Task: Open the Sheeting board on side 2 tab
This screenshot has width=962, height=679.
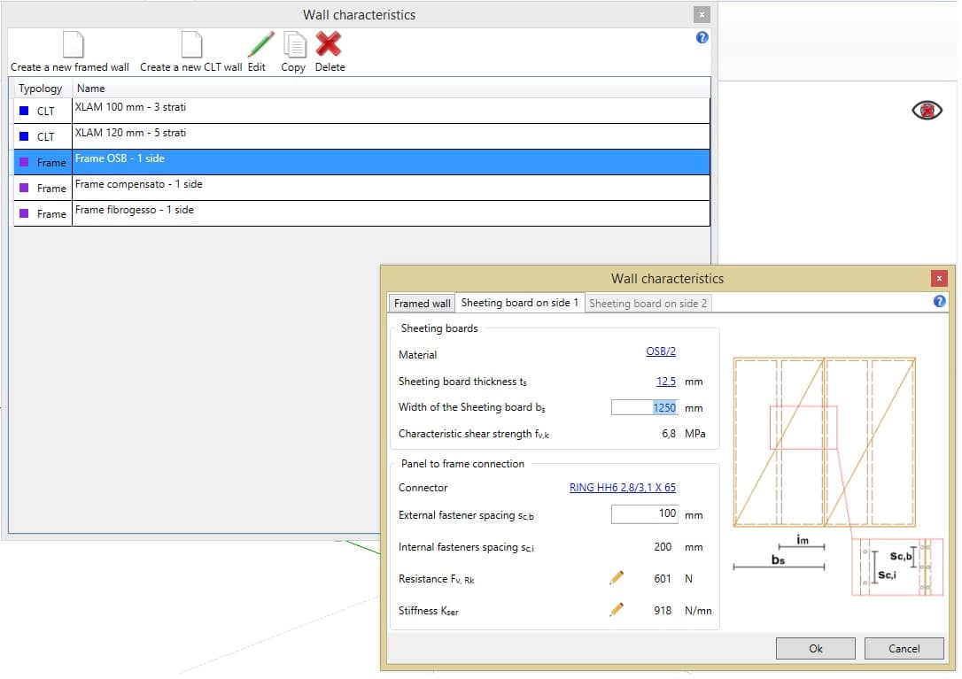Action: 648,303
